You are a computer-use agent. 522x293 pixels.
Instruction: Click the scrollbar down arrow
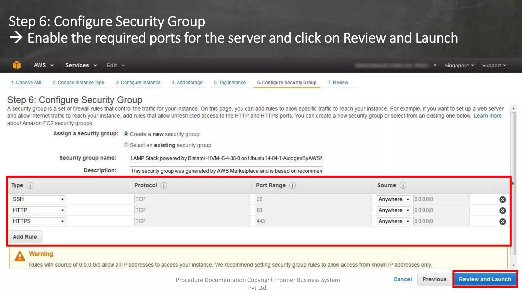tap(514, 265)
